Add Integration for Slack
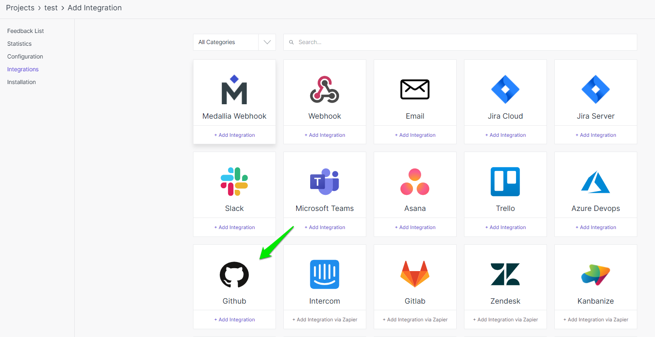 click(x=234, y=227)
